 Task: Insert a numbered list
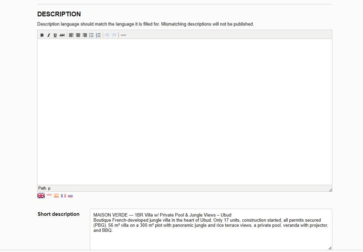[98, 35]
